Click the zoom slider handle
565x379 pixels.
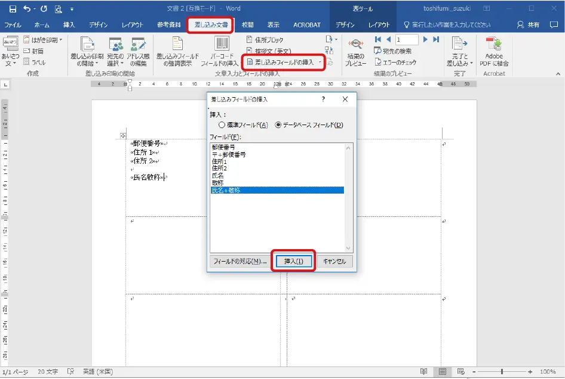[502, 371]
